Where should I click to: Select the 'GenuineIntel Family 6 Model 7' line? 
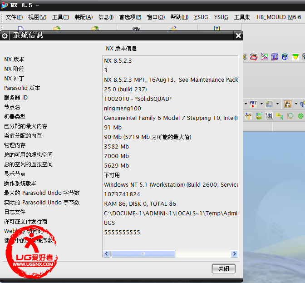(x=171, y=118)
